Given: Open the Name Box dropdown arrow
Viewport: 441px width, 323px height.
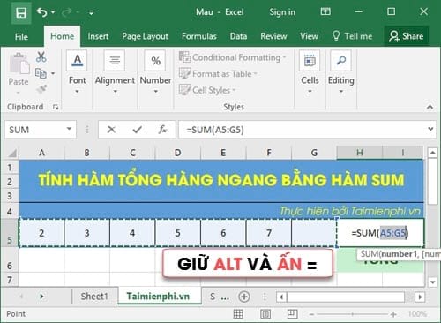Looking at the screenshot, I should pos(69,129).
